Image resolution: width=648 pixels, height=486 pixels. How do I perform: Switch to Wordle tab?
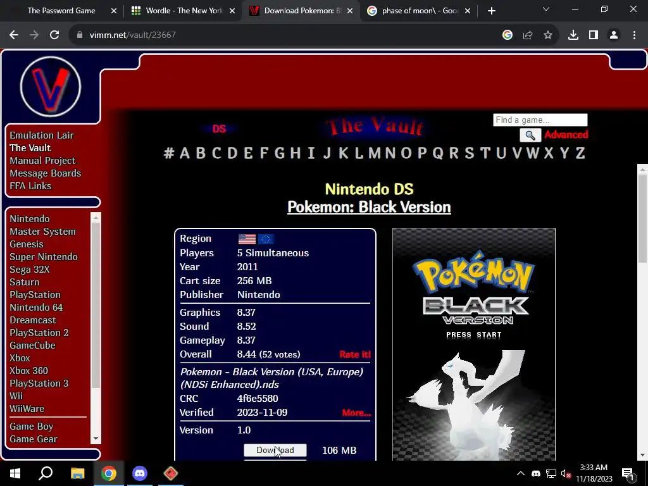point(184,11)
